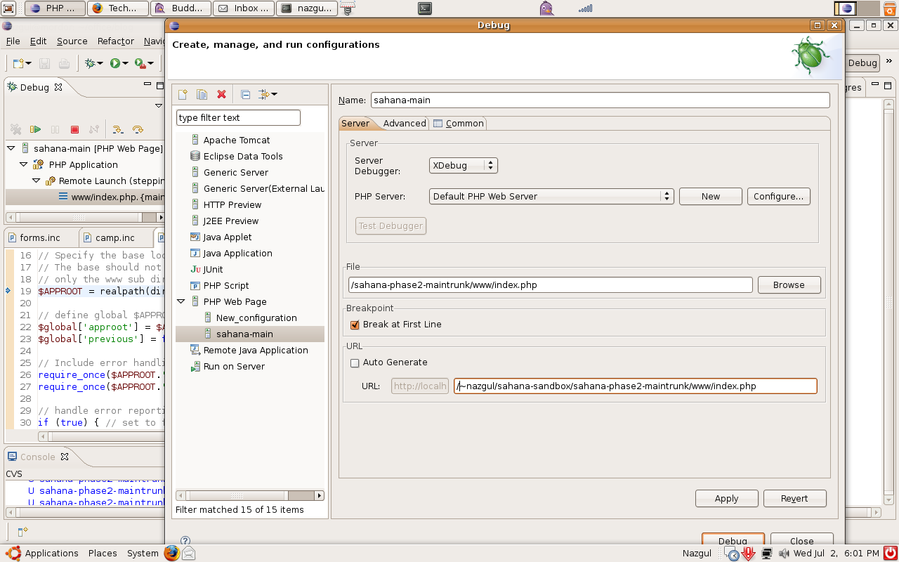Minimize the Debug view in Eclipse window
The width and height of the screenshot is (899, 562).
pos(147,84)
